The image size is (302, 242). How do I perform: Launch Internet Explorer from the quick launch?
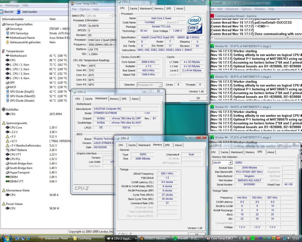[x=28, y=238]
